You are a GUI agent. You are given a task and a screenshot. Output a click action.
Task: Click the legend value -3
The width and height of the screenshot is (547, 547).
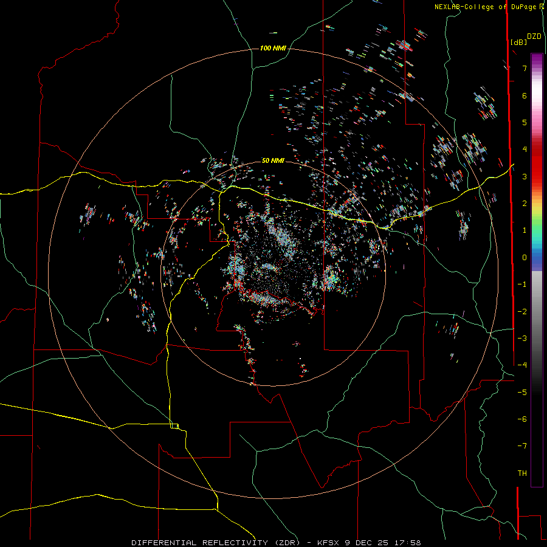(x=522, y=339)
